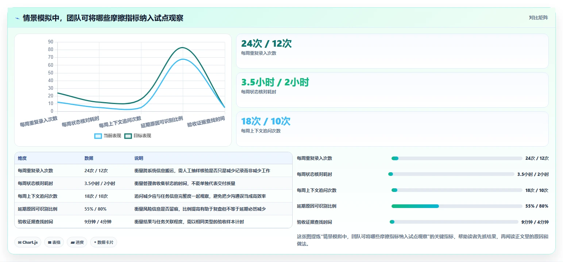Image resolution: width=563 pixels, height=262 pixels.
Task: Click the 每周状态核对耗时 caption in the second data card
Action: 259,92
